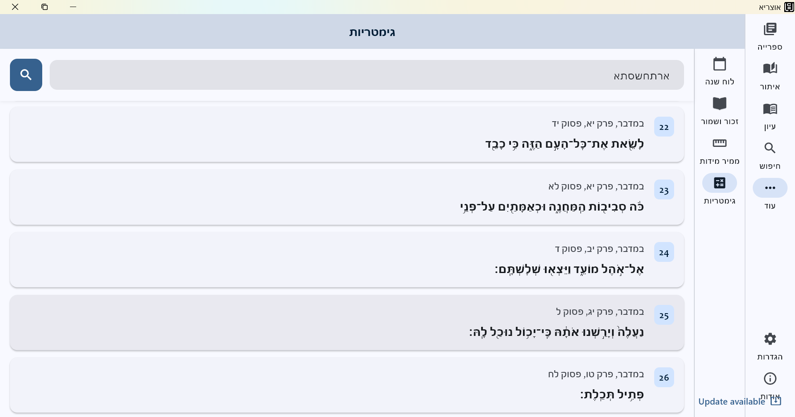795x417 pixels.
Task: Select the עוד three-dots menu item
Action: (770, 189)
